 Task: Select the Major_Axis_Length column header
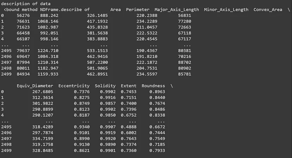tap(177, 10)
